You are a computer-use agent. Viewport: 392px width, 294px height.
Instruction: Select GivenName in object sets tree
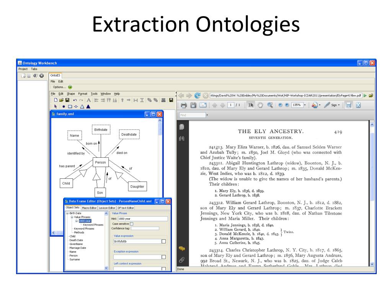76,244
